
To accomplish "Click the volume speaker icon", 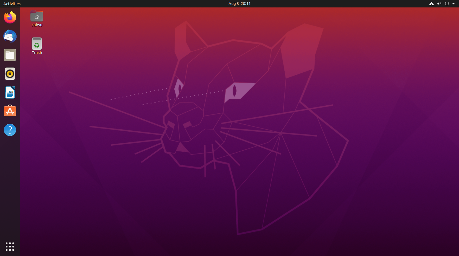I will click(439, 4).
